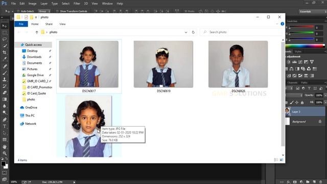This screenshot has height=184, width=327.
Task: Toggle lock position on layer
Action: coord(296,102)
